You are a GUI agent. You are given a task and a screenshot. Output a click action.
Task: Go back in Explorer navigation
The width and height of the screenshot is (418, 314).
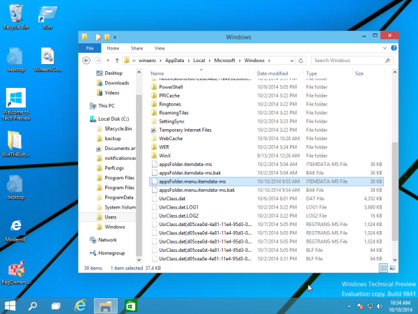click(x=86, y=61)
